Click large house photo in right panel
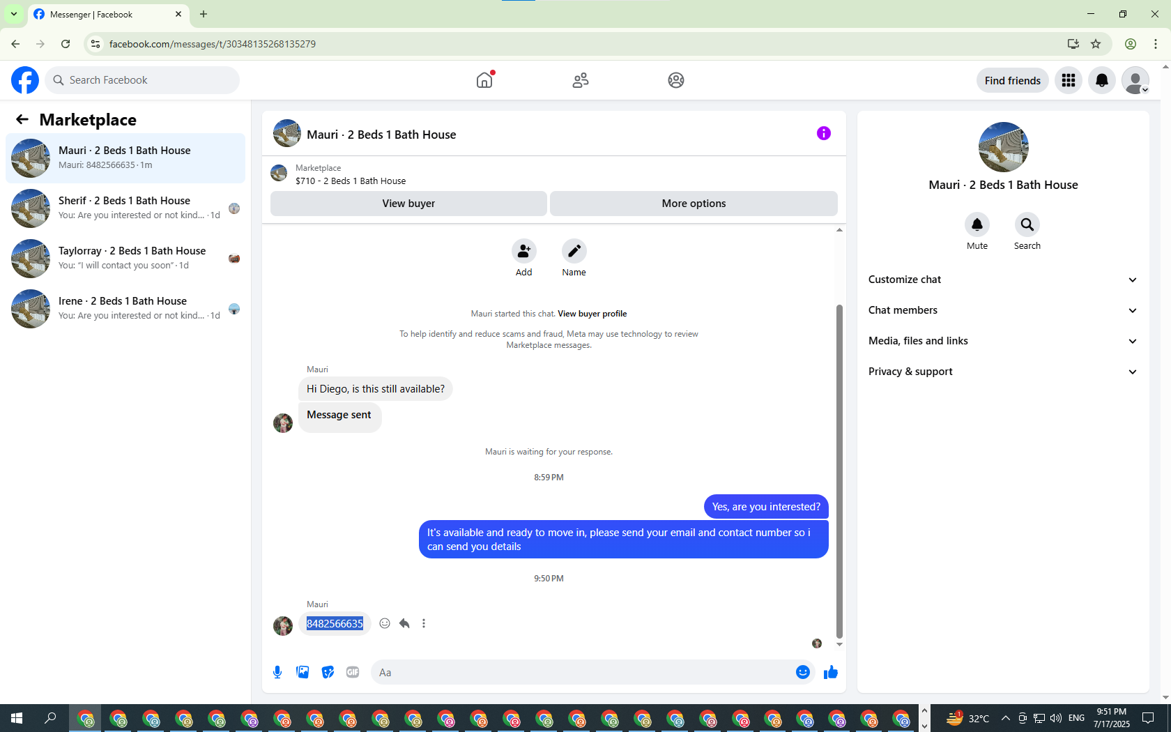This screenshot has height=732, width=1171. tap(1004, 147)
